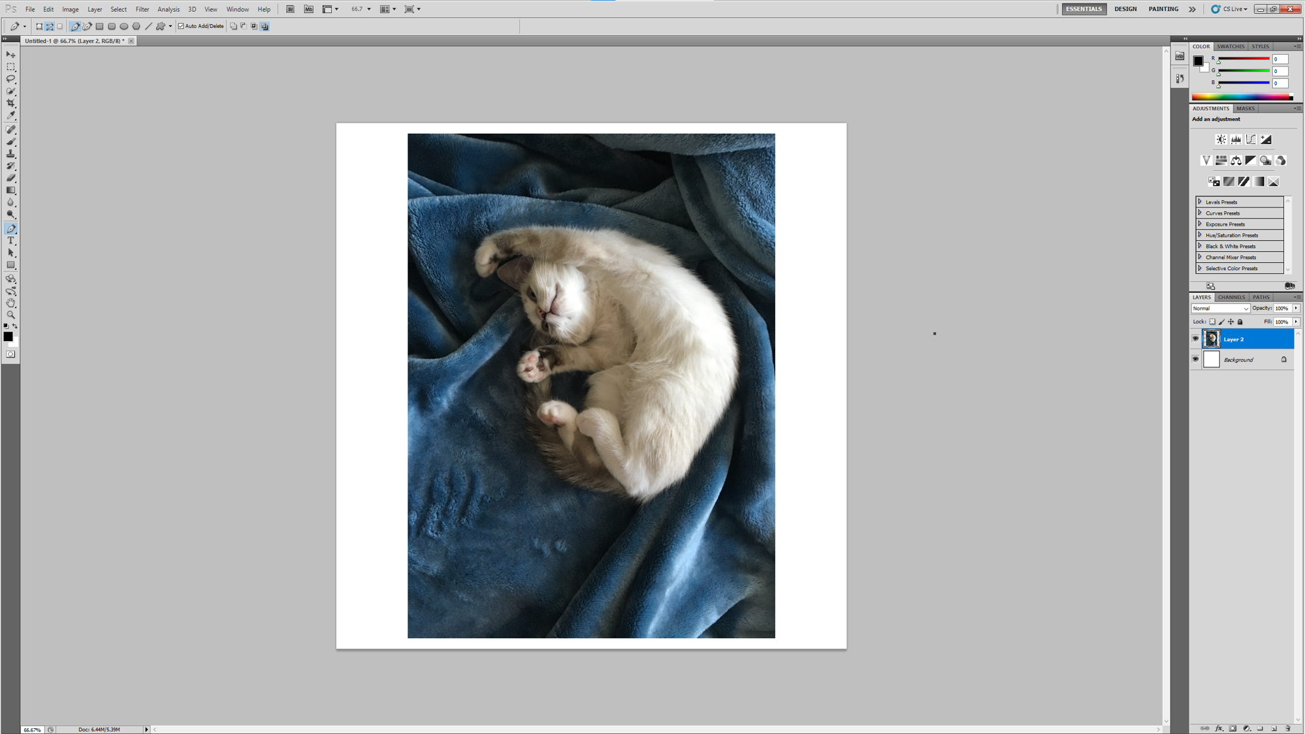Click the Painting workspace button

tap(1163, 9)
